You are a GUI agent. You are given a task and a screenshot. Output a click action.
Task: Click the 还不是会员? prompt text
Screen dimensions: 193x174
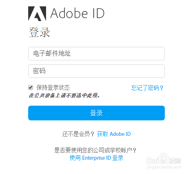(78, 134)
